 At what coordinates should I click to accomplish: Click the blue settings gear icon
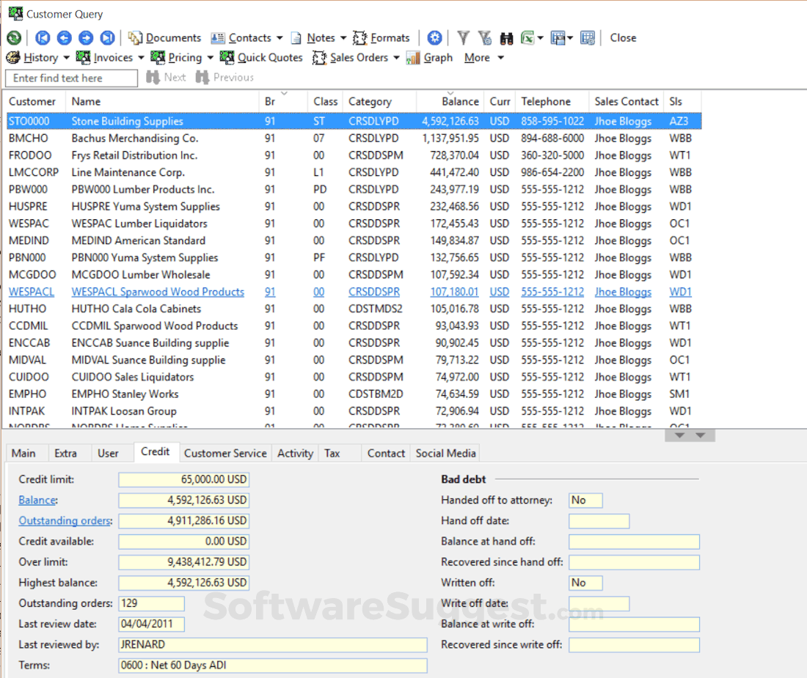pos(435,38)
